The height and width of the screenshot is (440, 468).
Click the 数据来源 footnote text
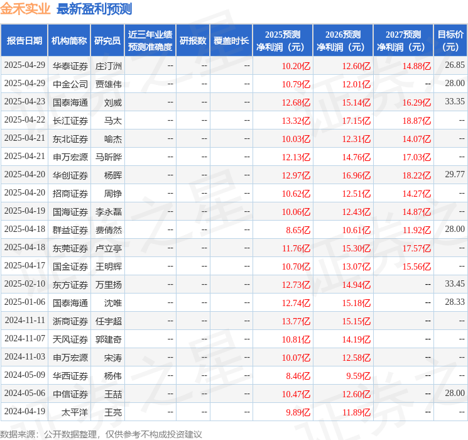(x=101, y=434)
